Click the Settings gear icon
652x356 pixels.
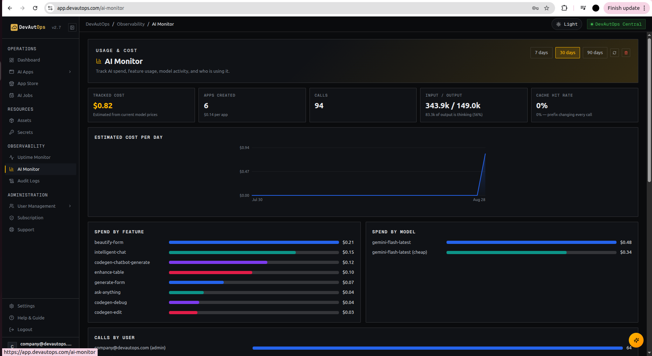12,306
